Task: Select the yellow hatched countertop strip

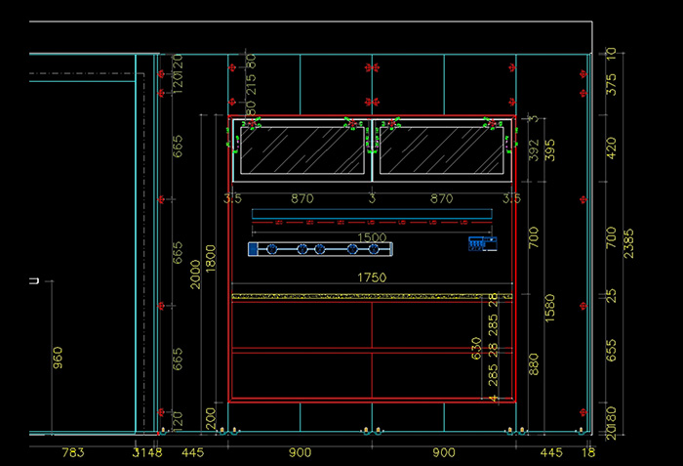Action: 371,296
